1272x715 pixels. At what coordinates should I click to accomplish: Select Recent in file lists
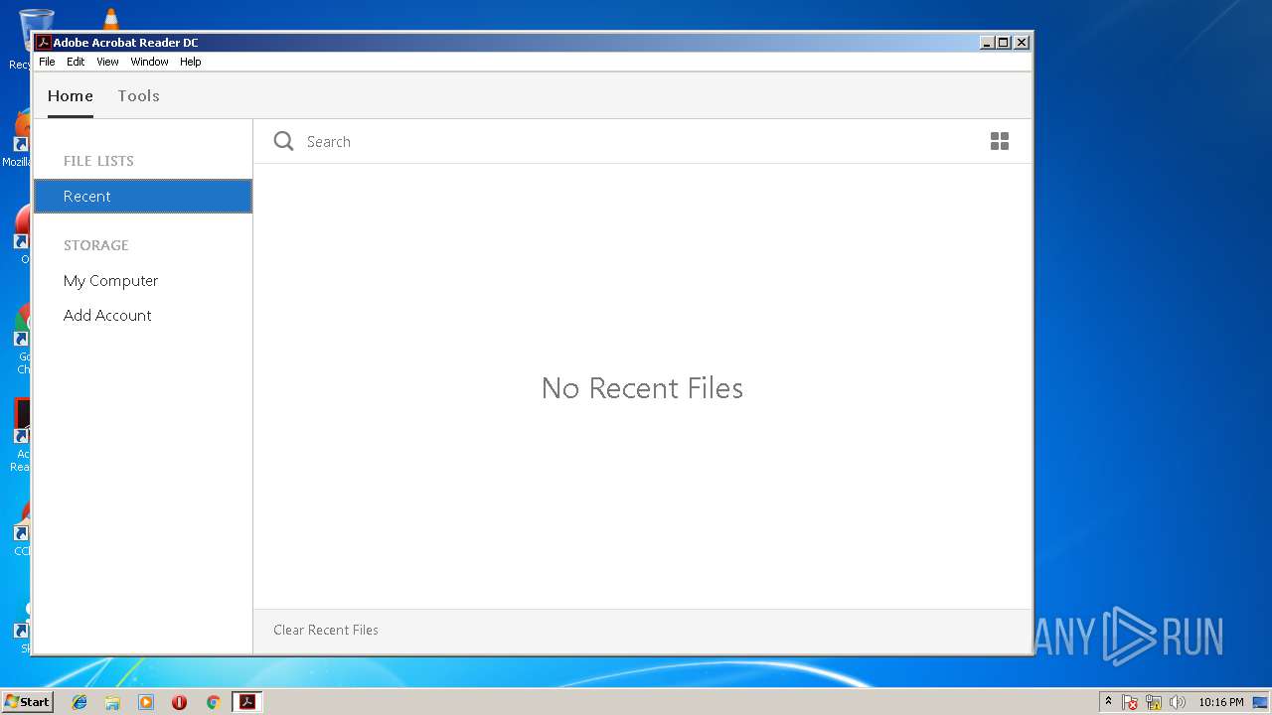(143, 197)
